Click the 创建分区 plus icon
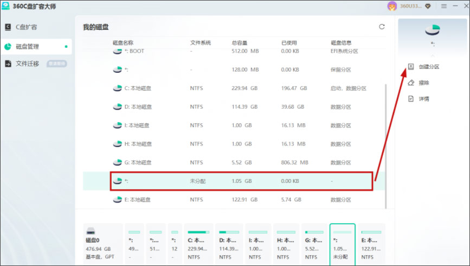The image size is (470, 266). pyautogui.click(x=411, y=67)
